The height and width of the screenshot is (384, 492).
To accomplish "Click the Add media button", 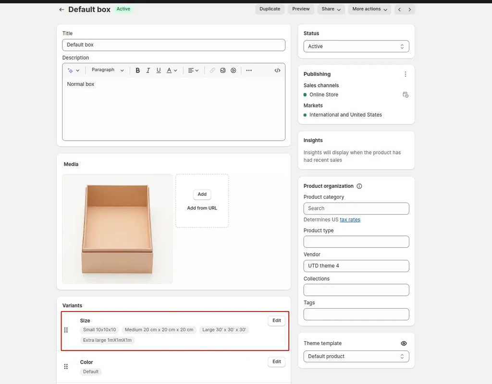I will (x=202, y=194).
